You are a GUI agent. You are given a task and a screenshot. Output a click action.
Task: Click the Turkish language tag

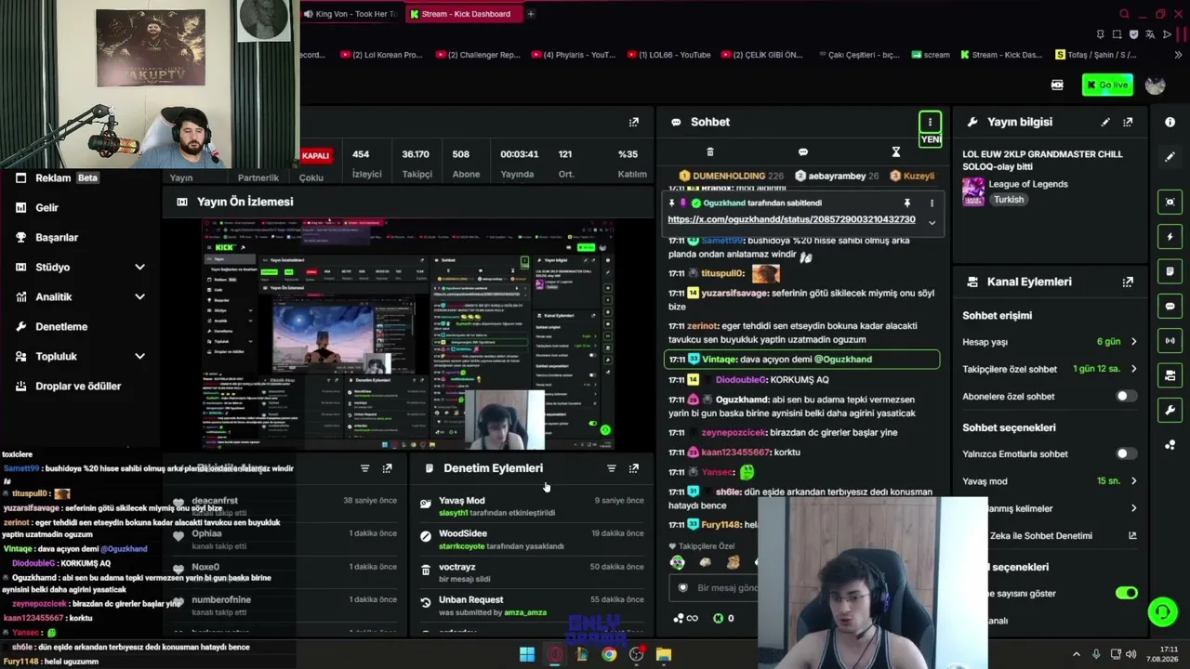tap(1008, 200)
